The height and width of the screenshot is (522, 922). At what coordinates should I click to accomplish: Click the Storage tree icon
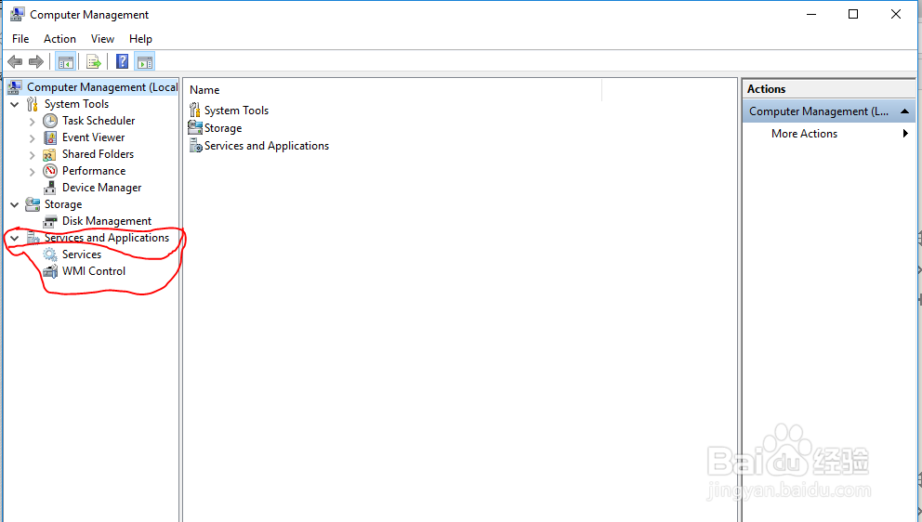coord(33,204)
